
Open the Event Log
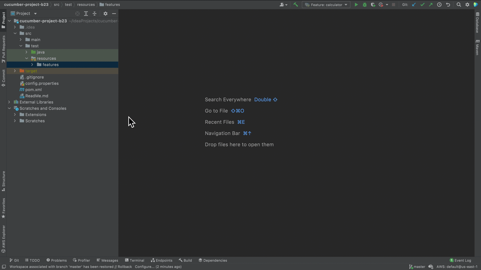460,260
